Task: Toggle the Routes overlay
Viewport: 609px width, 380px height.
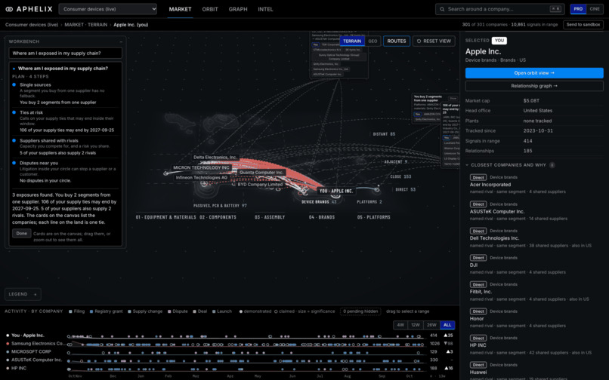Action: [397, 41]
